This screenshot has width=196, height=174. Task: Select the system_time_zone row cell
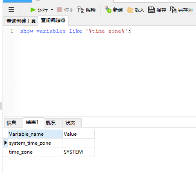[36, 143]
